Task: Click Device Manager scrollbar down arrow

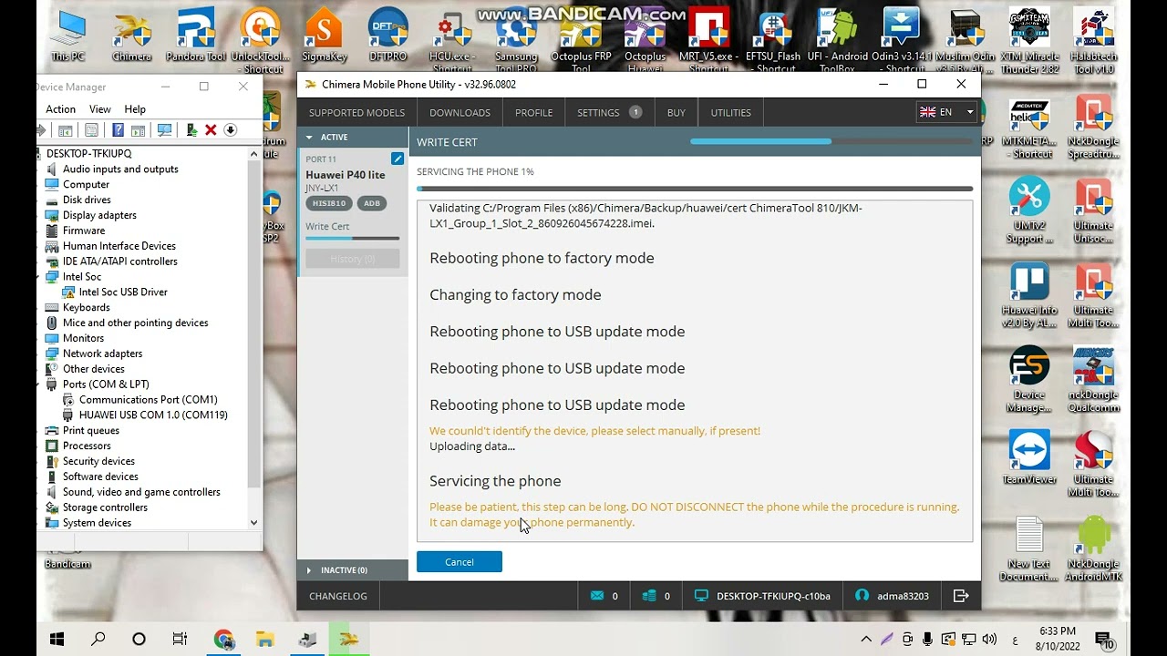Action: [253, 523]
